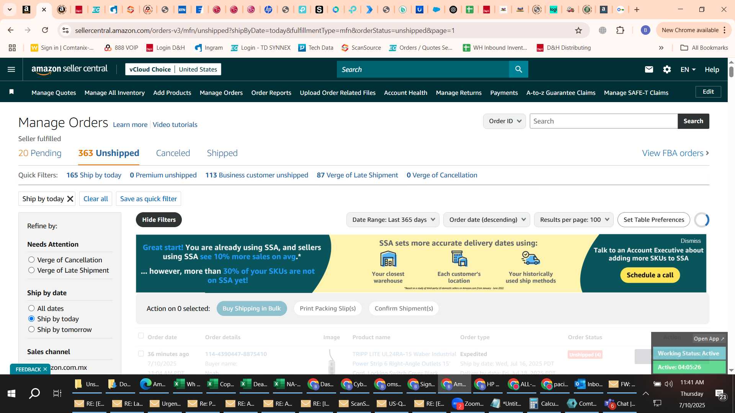Open Task View on the taskbar
735x413 pixels.
tap(57, 393)
